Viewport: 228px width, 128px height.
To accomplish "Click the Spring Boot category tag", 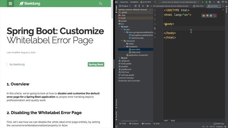I will coord(96,64).
